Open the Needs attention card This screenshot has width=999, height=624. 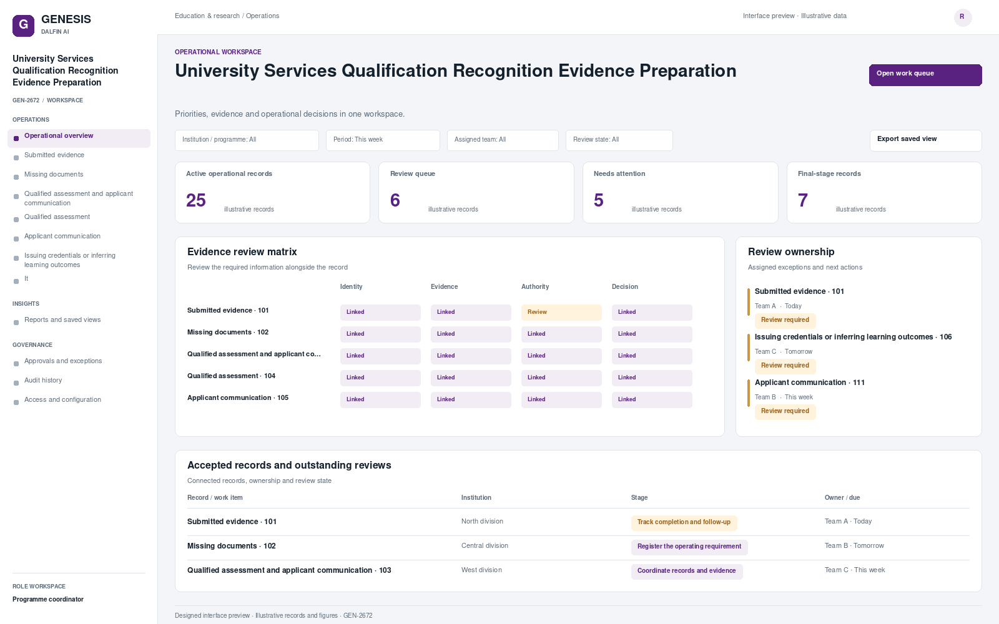[x=681, y=192]
